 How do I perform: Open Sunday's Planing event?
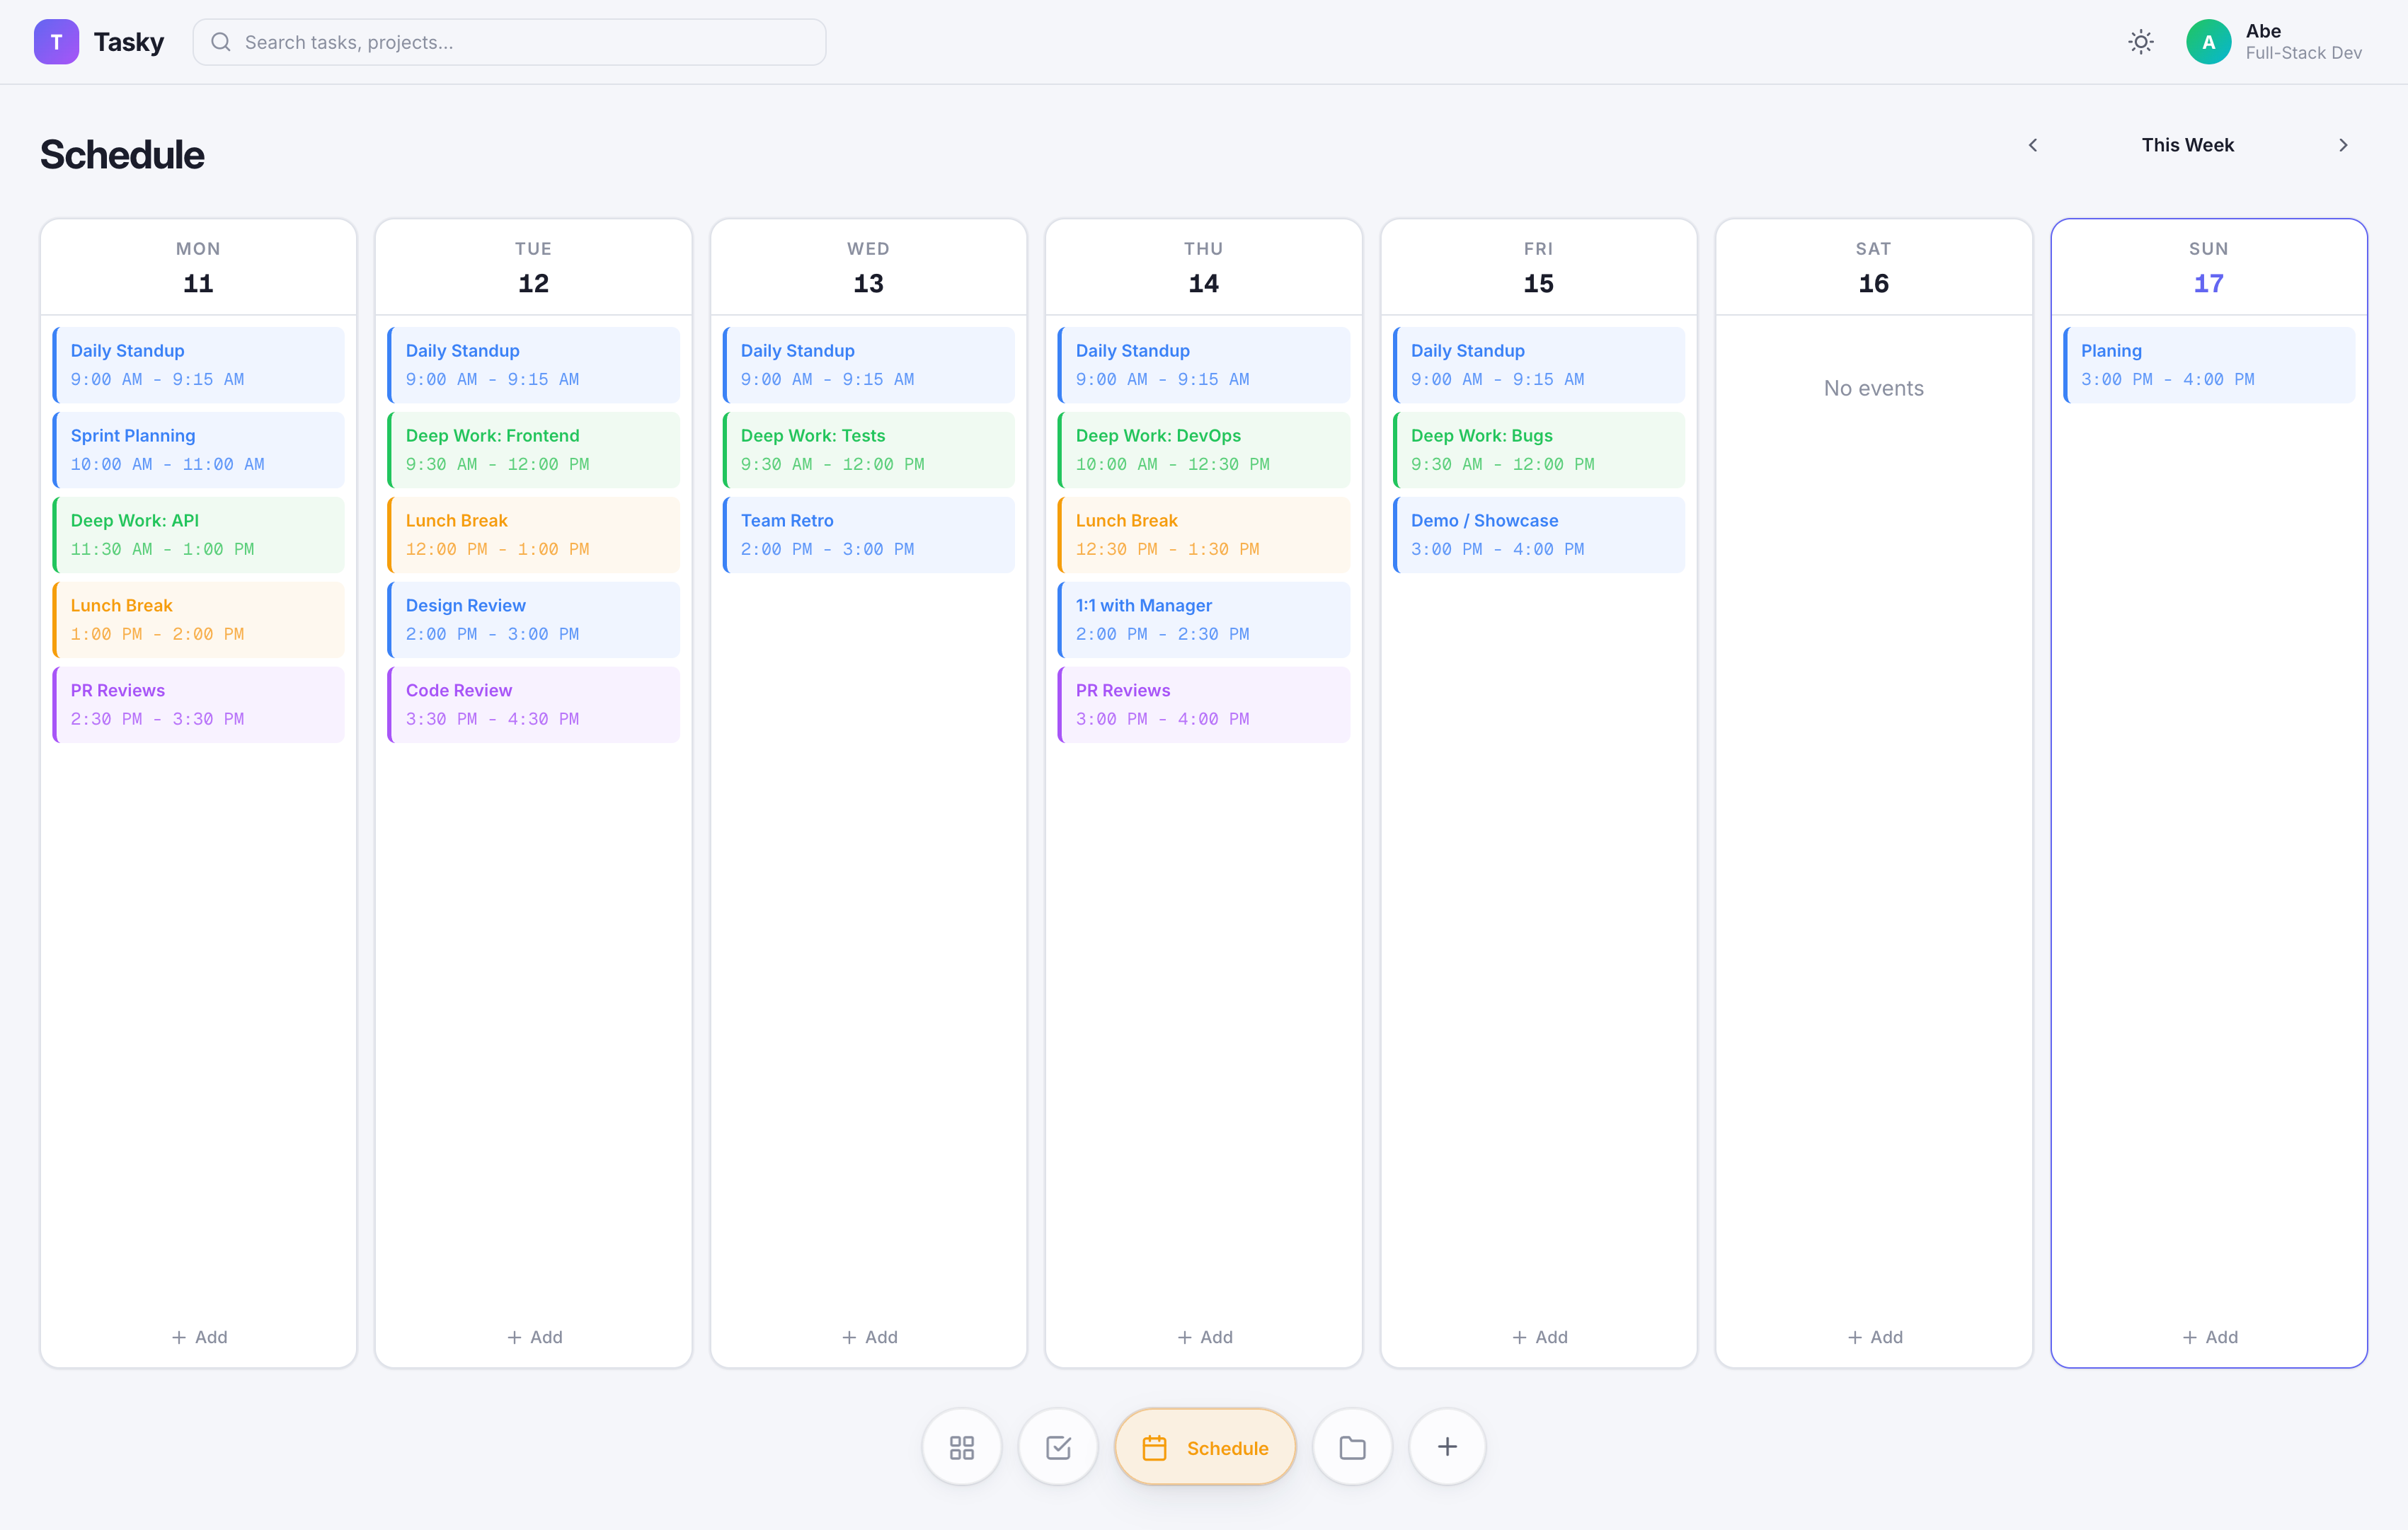coord(2209,365)
